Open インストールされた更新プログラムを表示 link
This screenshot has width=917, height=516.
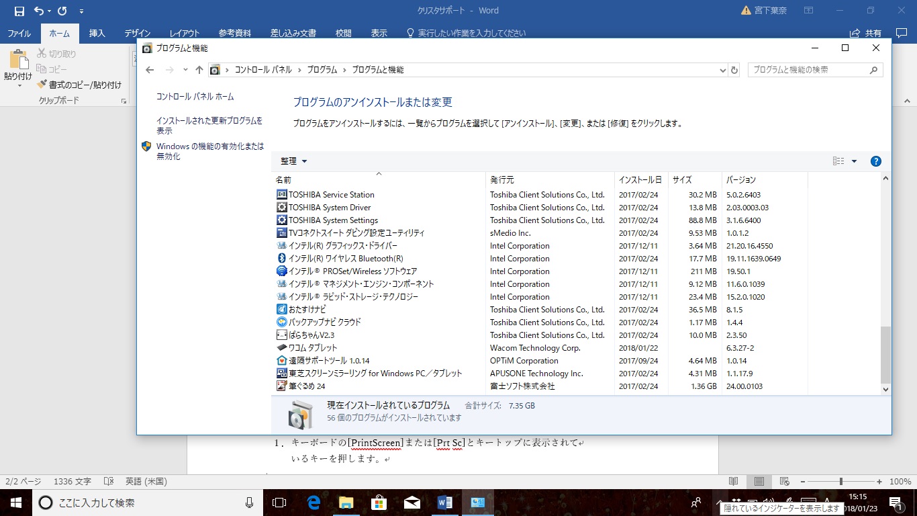(209, 126)
